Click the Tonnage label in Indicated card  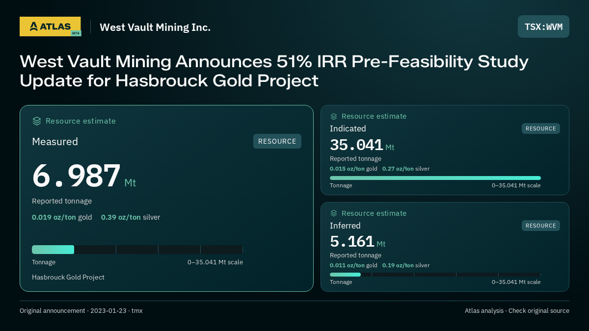(x=341, y=185)
